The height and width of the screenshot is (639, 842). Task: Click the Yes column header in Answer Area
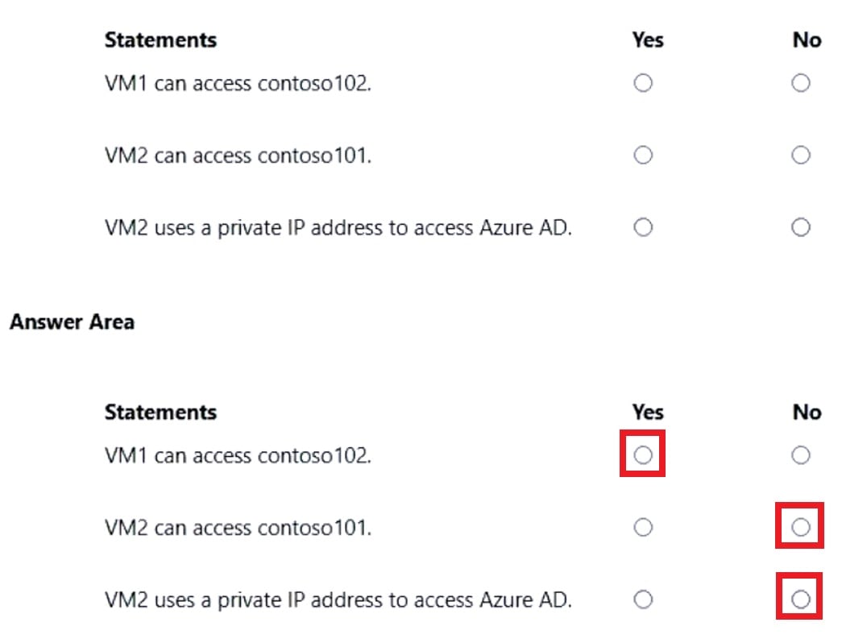click(x=647, y=411)
